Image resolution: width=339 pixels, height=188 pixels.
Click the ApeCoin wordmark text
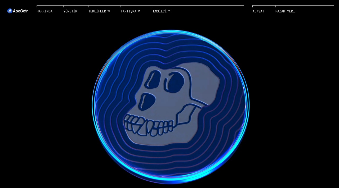21,11
